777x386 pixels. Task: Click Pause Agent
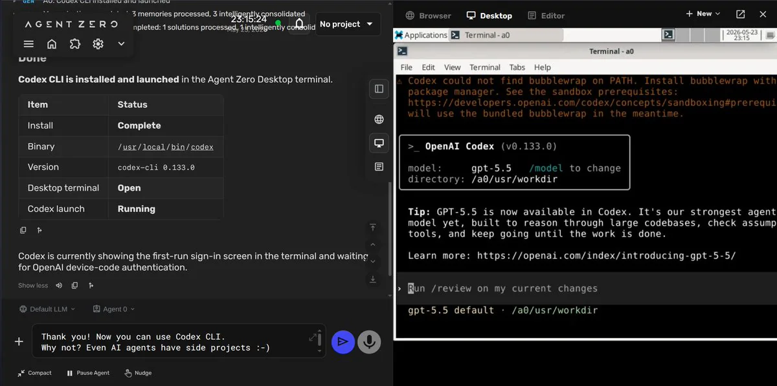(88, 373)
